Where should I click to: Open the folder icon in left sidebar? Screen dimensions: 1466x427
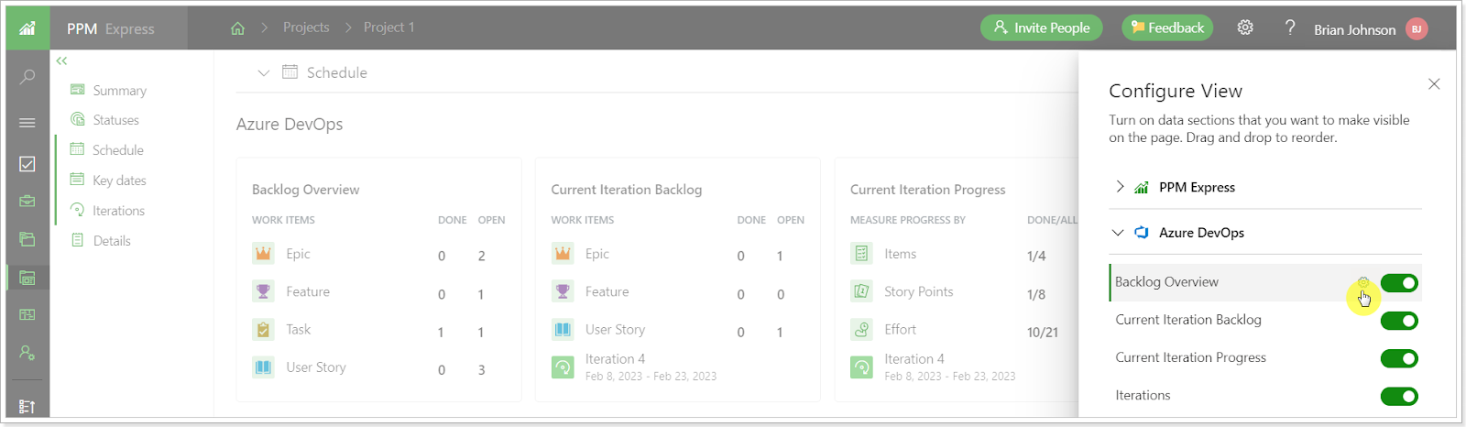27,239
